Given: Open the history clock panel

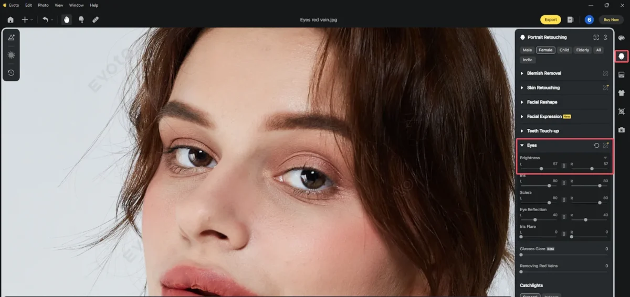Looking at the screenshot, I should point(11,73).
